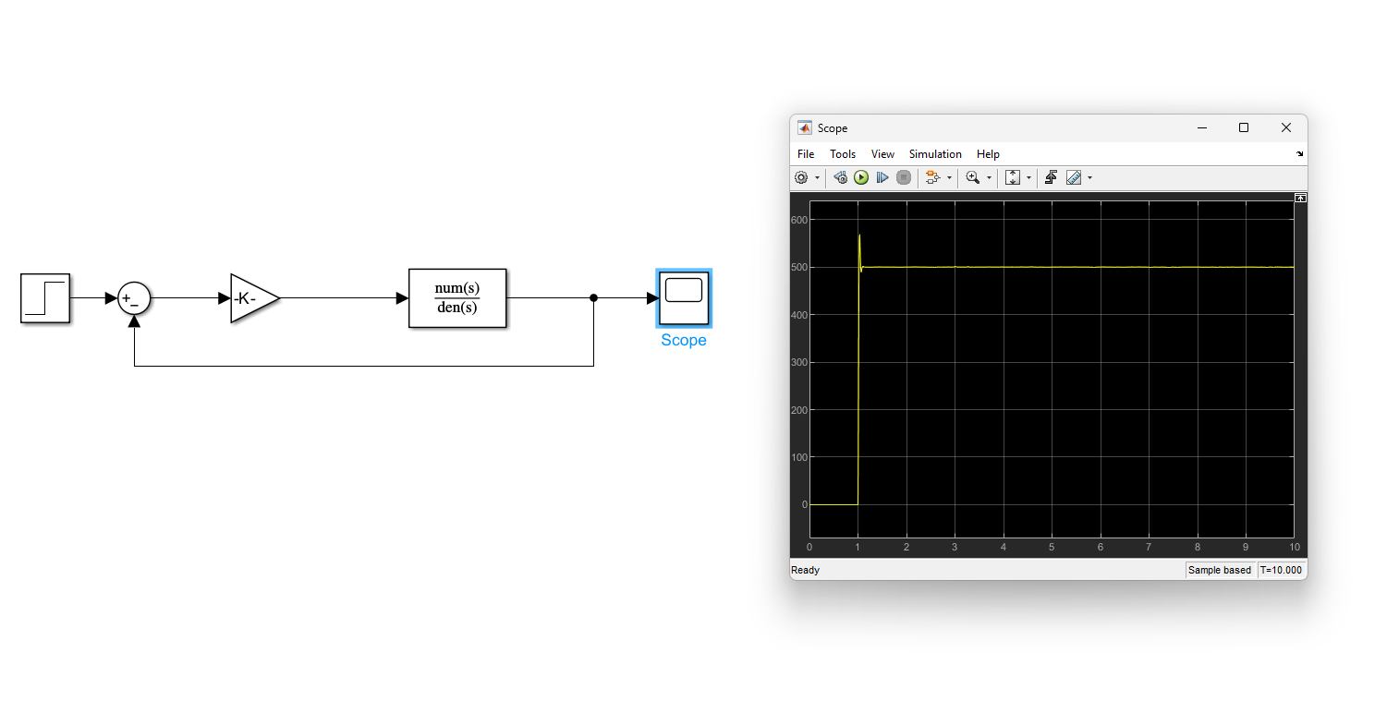Click the maximize axes button above plot
1387x725 pixels.
1300,198
